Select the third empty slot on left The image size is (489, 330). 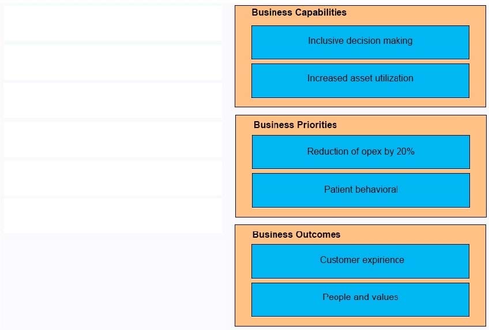113,100
